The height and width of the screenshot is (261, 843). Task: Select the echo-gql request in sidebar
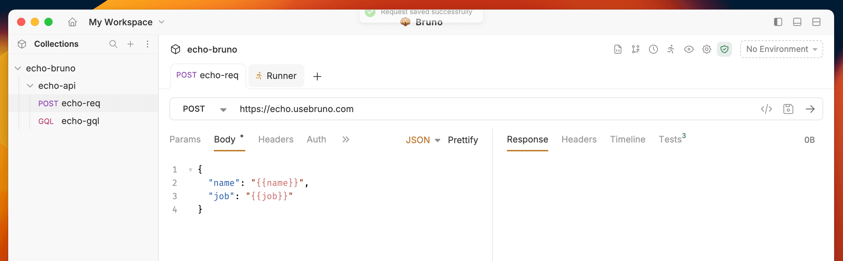(x=80, y=121)
